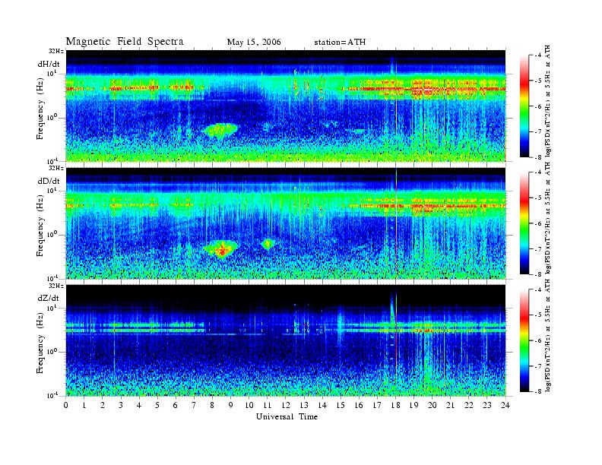602x465 pixels.
Task: Click the "-4" tick on dH/dt color bar
Action: pyautogui.click(x=538, y=55)
